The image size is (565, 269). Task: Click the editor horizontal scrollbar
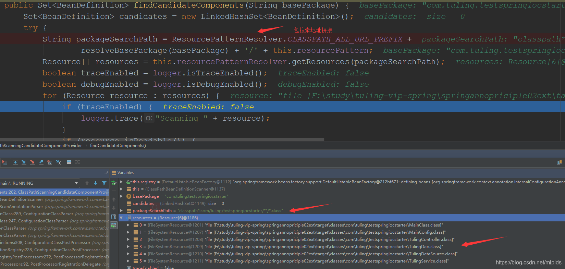pyautogui.click(x=162, y=139)
